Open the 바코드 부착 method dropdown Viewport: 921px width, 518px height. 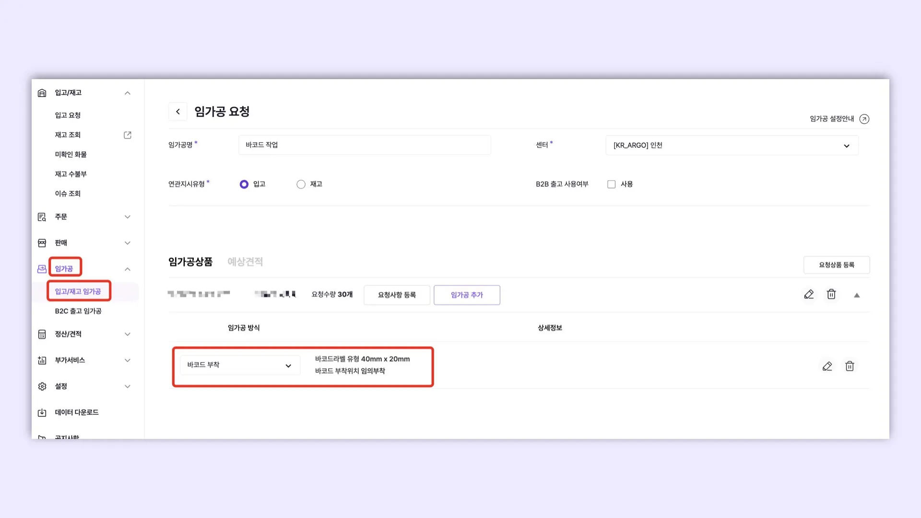240,365
